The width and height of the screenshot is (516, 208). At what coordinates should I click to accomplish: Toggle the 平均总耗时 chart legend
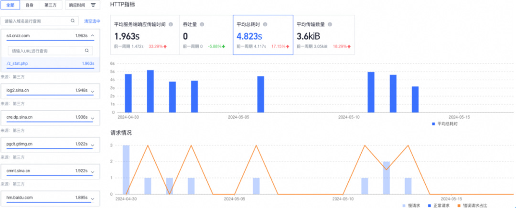point(444,124)
